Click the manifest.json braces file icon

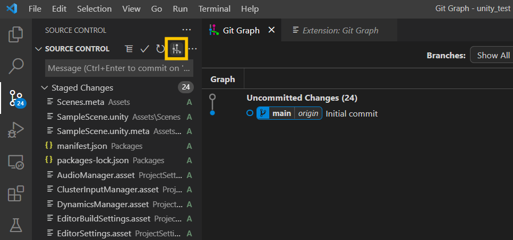(x=49, y=146)
